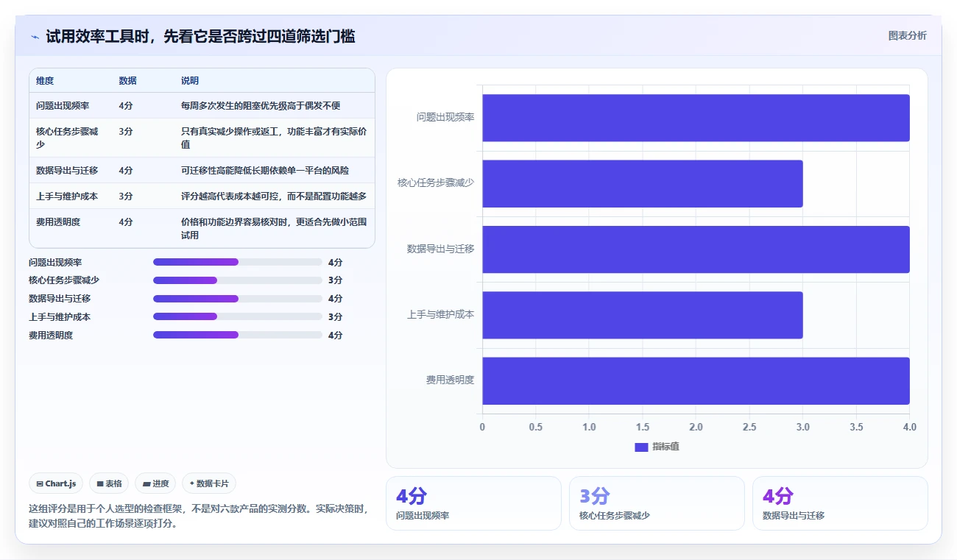The height and width of the screenshot is (560, 957).
Task: Click the 核心任务步骤减少 progress bar
Action: pyautogui.click(x=238, y=280)
